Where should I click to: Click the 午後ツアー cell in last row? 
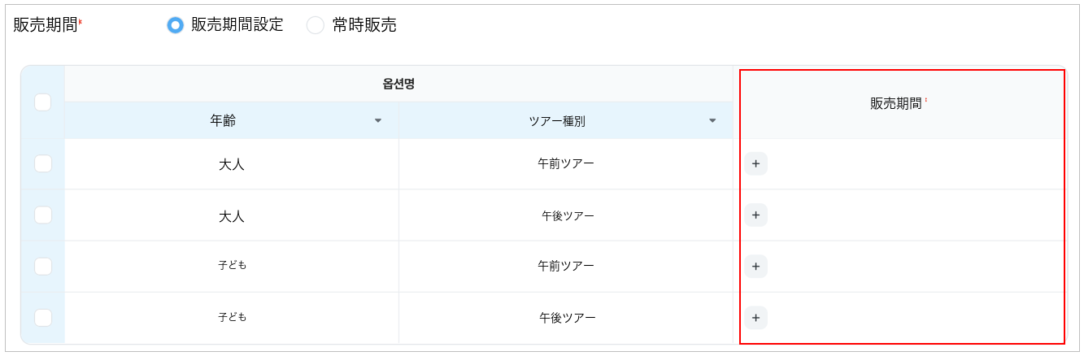click(x=567, y=317)
